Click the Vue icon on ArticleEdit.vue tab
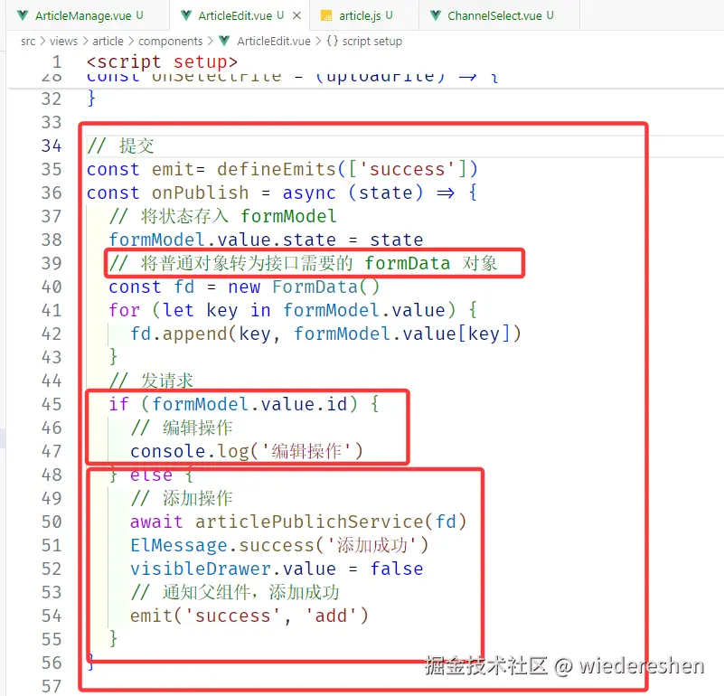Viewport: 724px width, 696px height. 186,15
